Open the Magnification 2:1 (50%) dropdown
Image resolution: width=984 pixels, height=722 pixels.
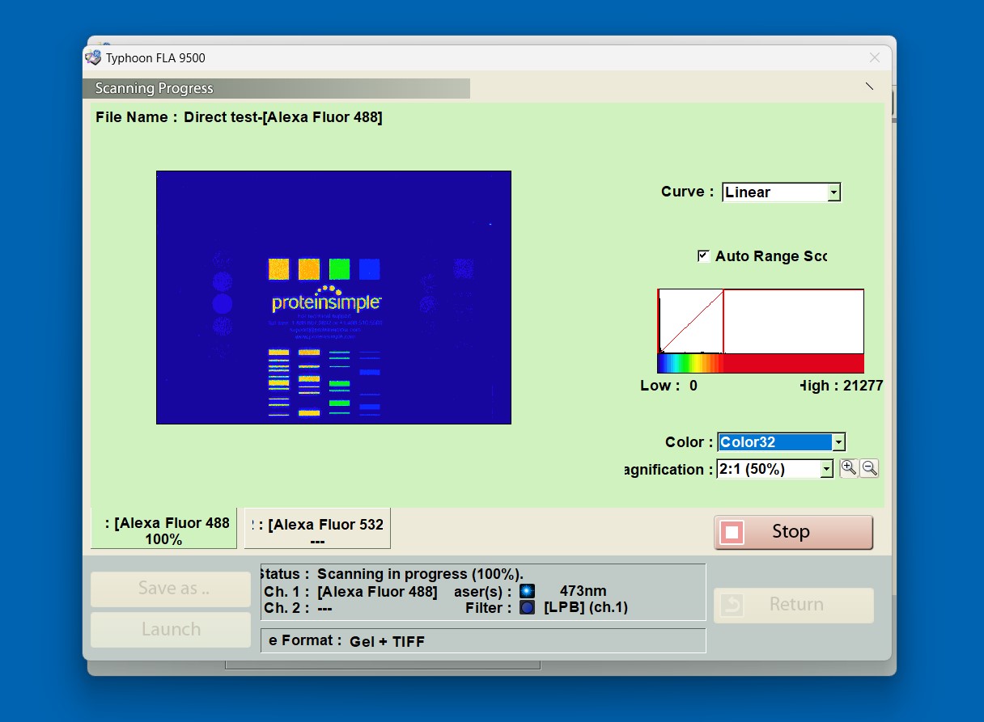click(x=775, y=469)
